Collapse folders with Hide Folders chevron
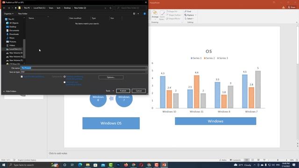Screen dimensions: 299x168 click(4, 91)
